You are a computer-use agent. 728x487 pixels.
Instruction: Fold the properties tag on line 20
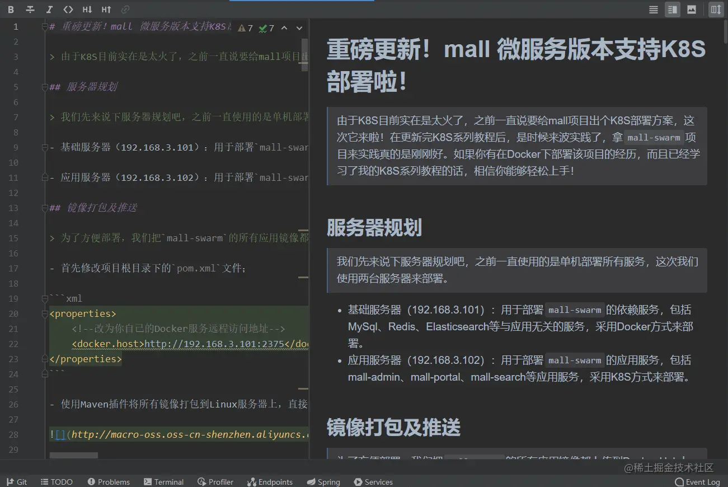pyautogui.click(x=45, y=313)
